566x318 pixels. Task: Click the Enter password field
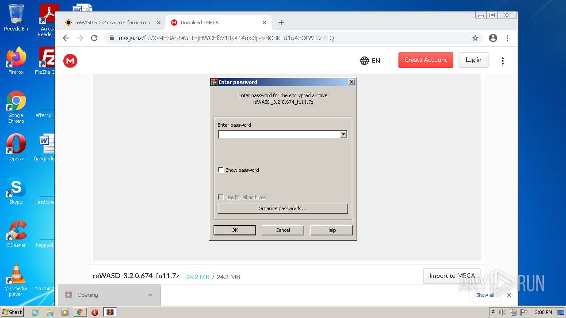279,135
